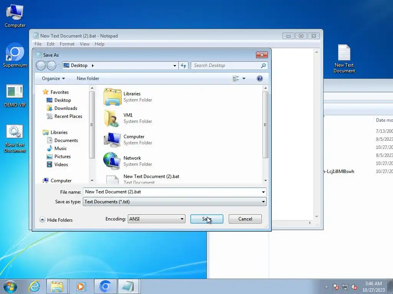Select the Network item in file list
393x294 pixels.
tap(128, 161)
